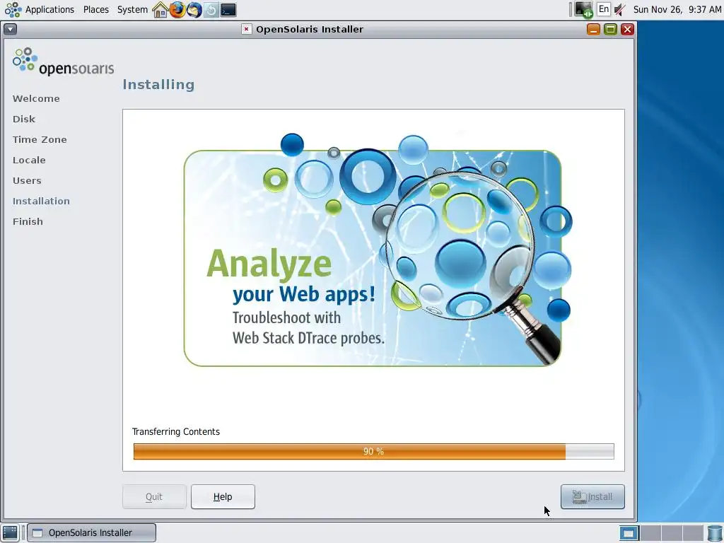Open the Places menu
The width and height of the screenshot is (724, 543).
pyautogui.click(x=95, y=9)
